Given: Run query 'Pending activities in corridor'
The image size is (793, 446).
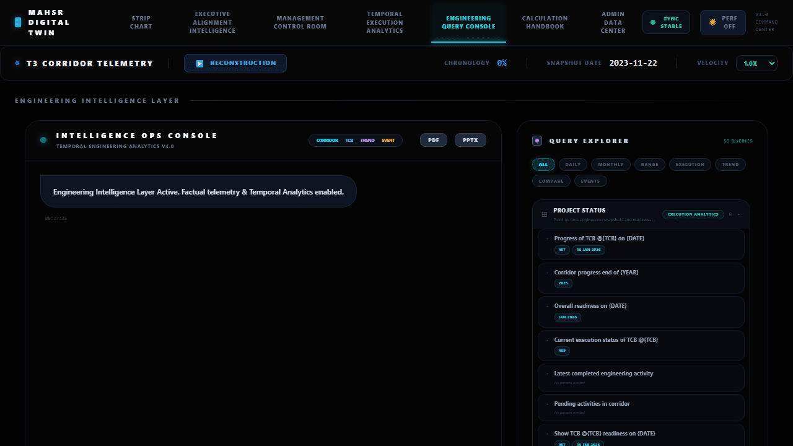Looking at the screenshot, I should (641, 408).
